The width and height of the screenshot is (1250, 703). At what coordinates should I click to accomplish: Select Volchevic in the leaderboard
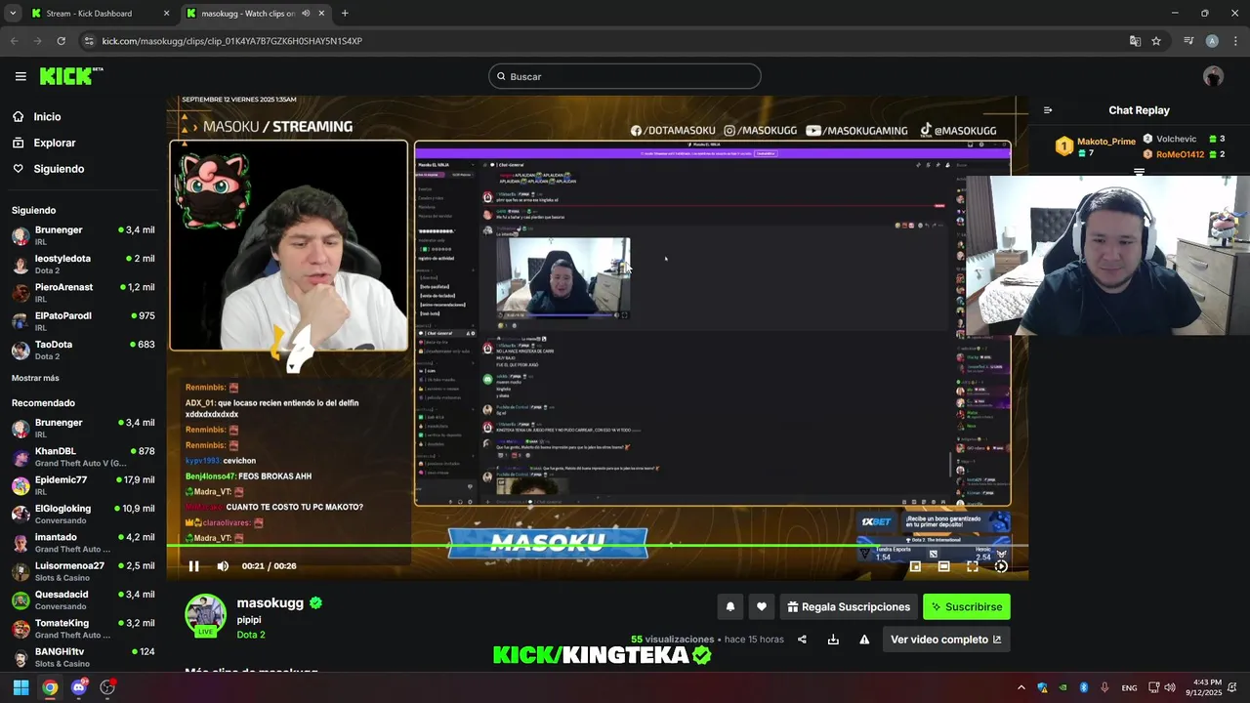pyautogui.click(x=1176, y=139)
